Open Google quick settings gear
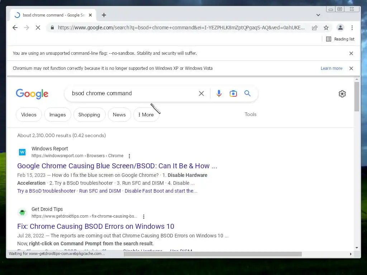 coord(342,94)
